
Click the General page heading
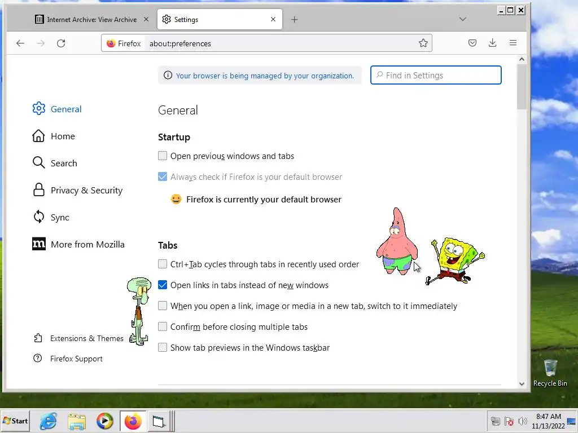[178, 110]
